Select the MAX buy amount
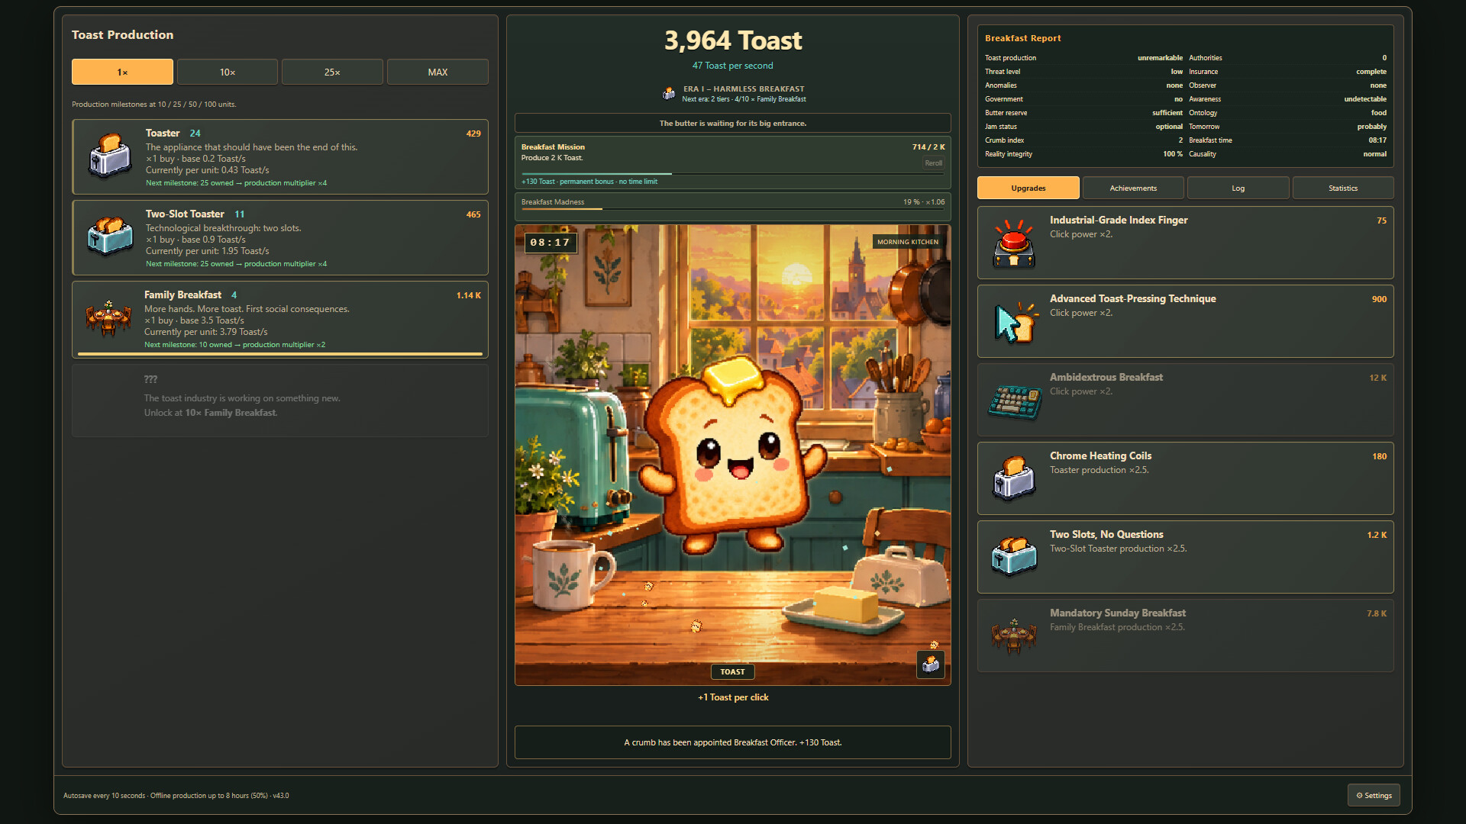Viewport: 1466px width, 824px height. pos(438,72)
